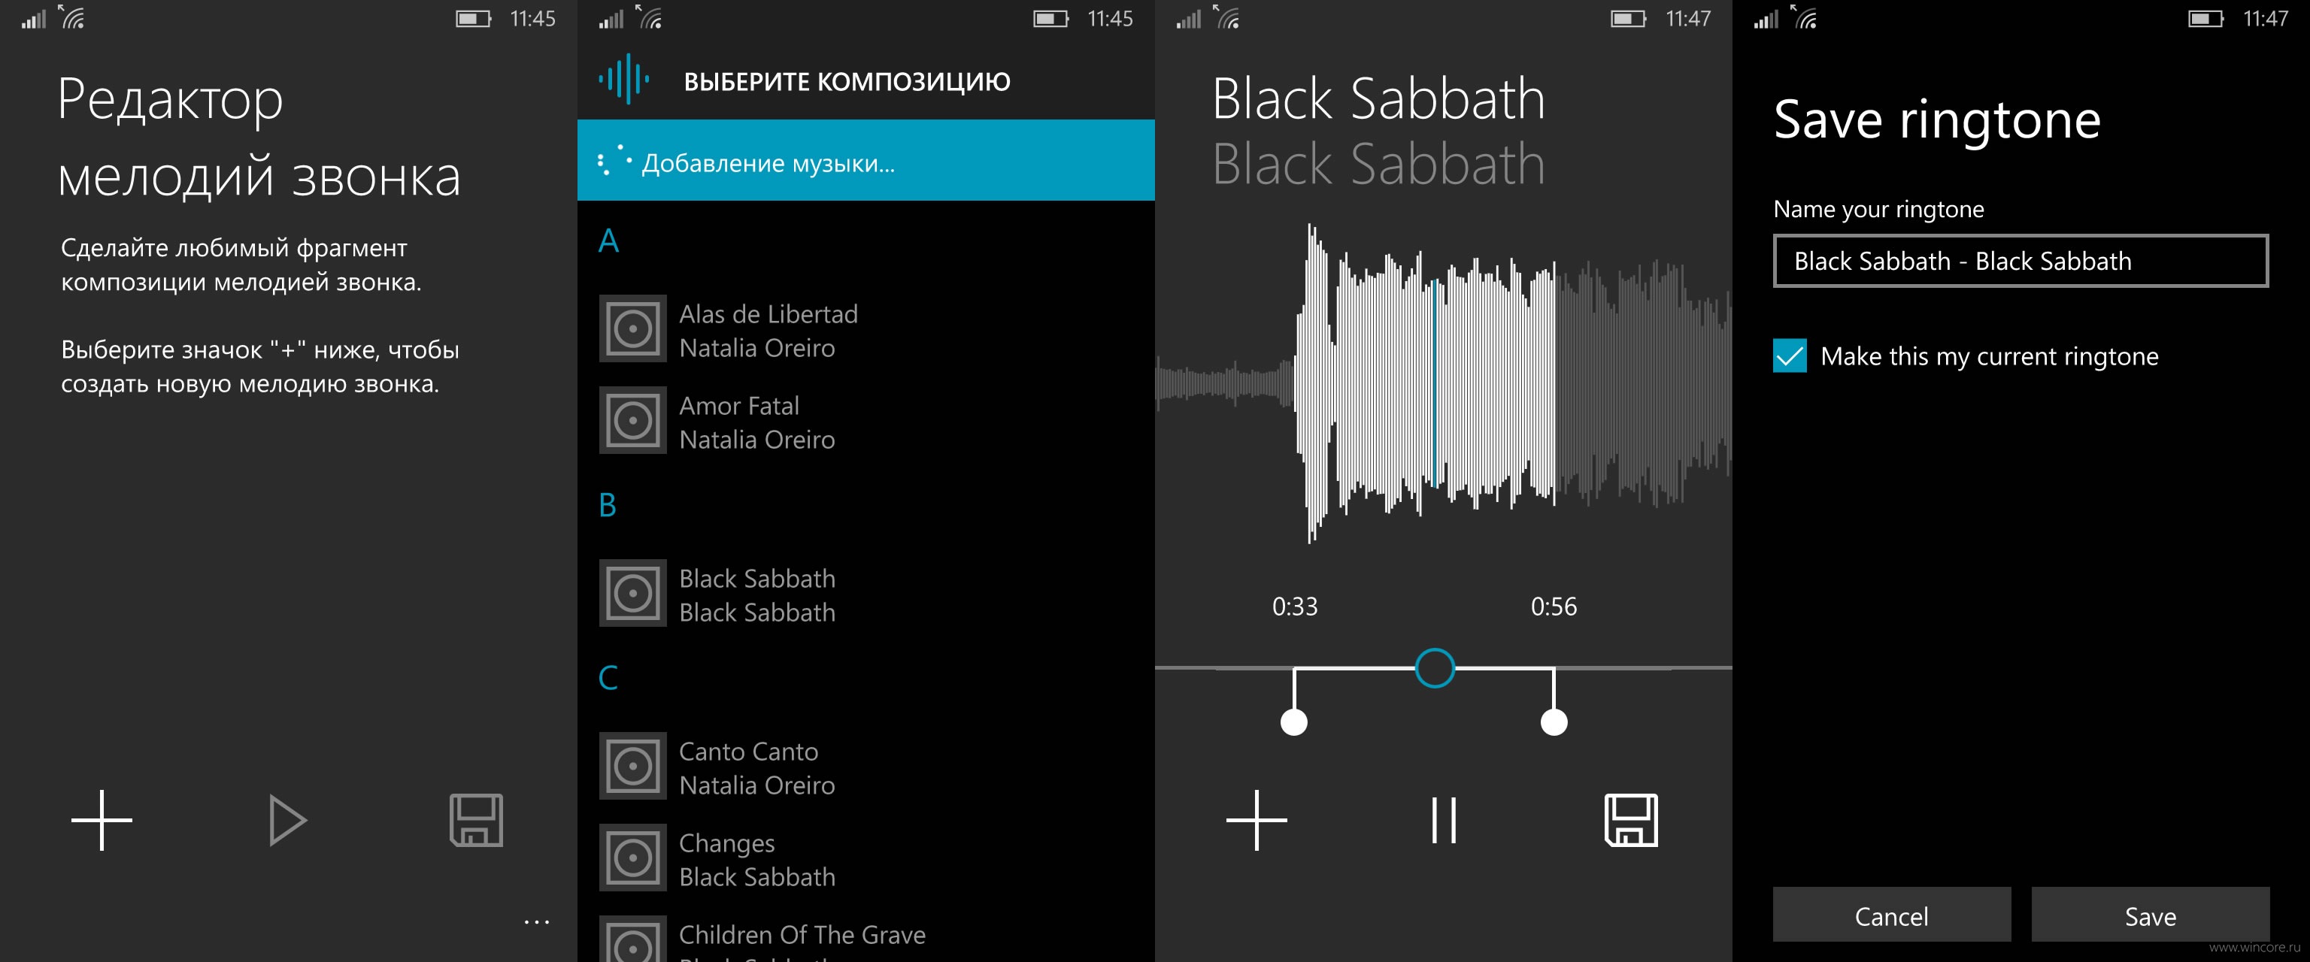Tap the waveform app icon in the header
The image size is (2310, 962).
624,79
